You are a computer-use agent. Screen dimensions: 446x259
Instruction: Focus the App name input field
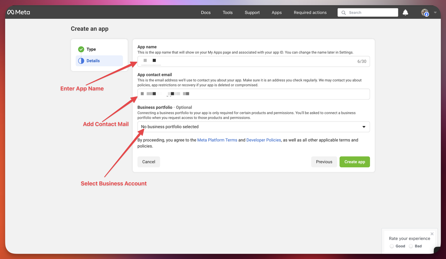254,61
